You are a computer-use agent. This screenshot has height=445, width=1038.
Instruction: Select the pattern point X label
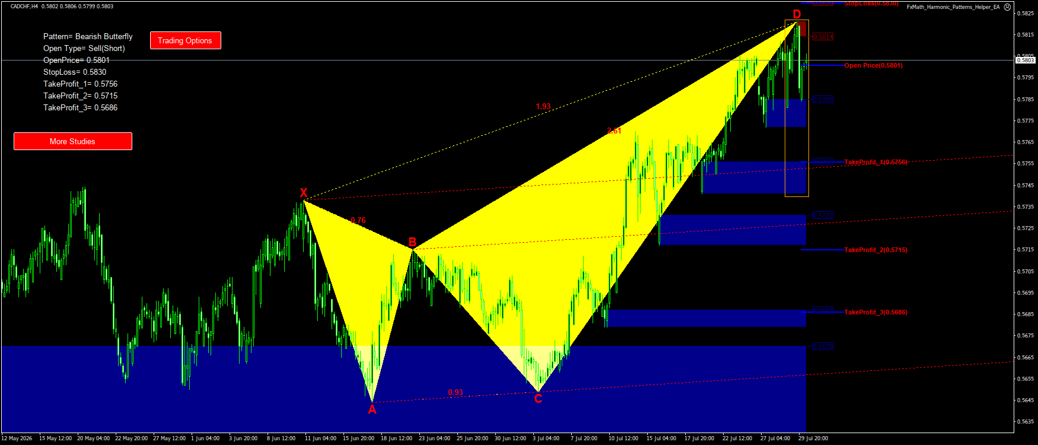point(304,193)
